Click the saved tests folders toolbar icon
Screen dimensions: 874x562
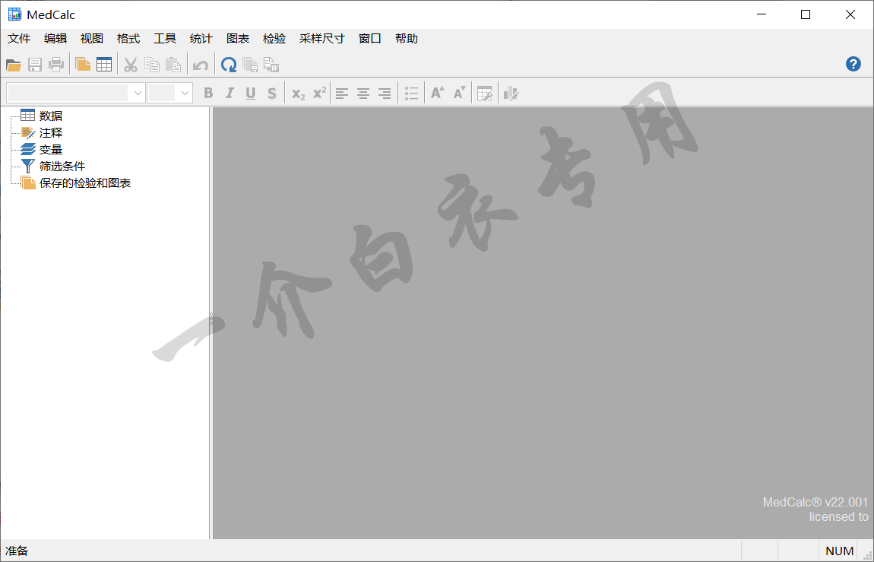tap(83, 65)
